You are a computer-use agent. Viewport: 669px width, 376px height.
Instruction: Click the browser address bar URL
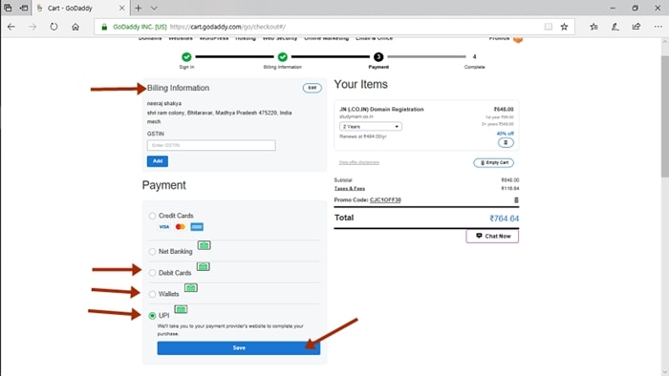pyautogui.click(x=227, y=27)
